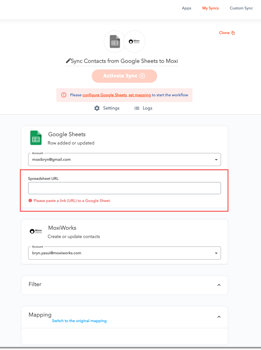
Task: Click the Logs list icon
Action: (x=137, y=108)
